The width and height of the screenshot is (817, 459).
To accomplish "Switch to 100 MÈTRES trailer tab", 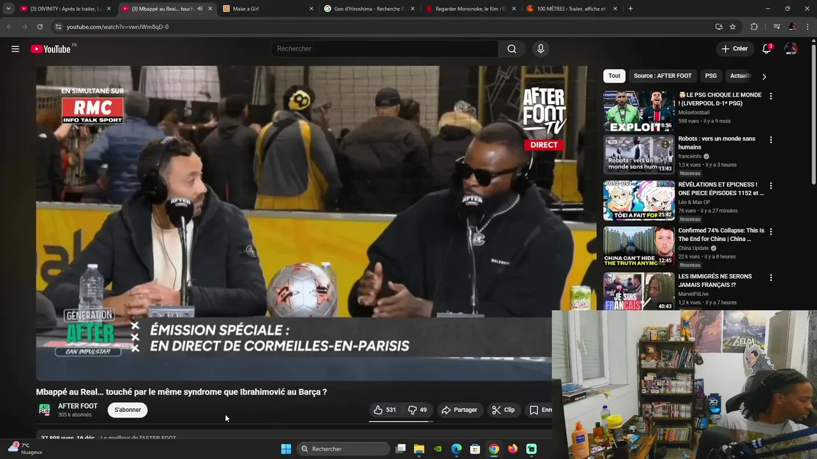I will click(572, 9).
